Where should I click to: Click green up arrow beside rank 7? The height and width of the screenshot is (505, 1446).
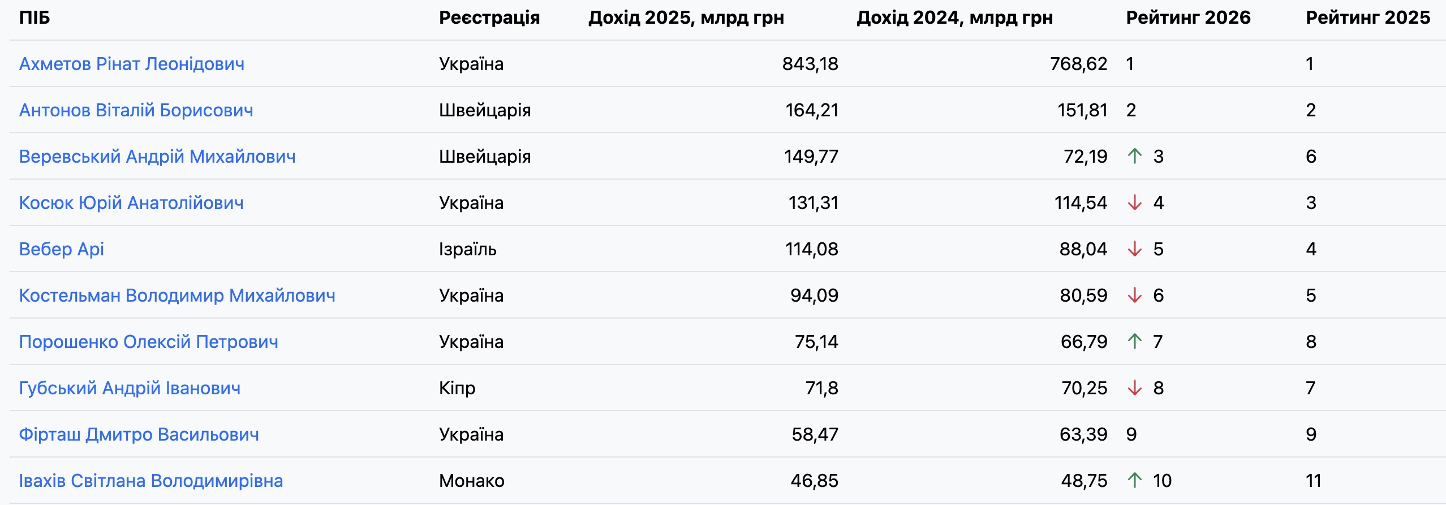point(1134,341)
